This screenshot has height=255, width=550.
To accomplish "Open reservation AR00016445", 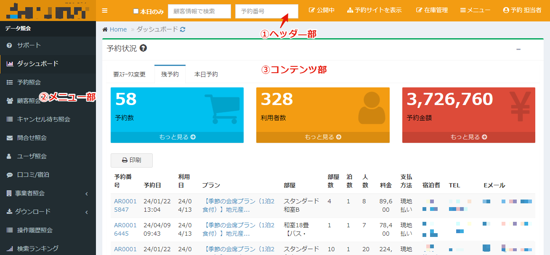I will pyautogui.click(x=125, y=229).
